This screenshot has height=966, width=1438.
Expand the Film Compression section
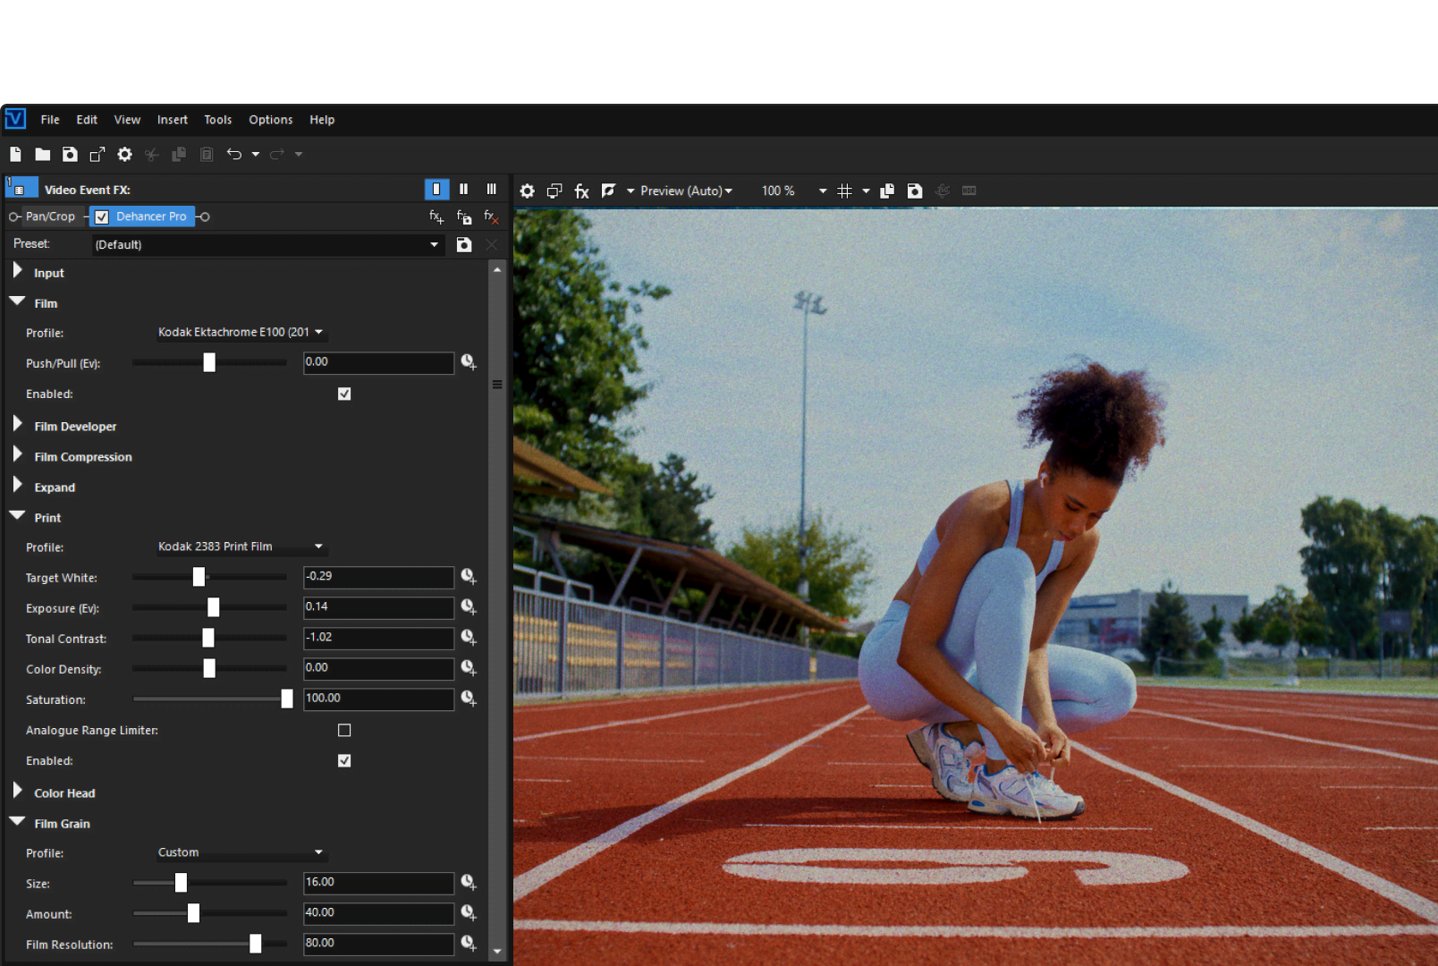(17, 454)
